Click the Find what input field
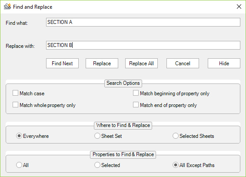 coord(143,22)
